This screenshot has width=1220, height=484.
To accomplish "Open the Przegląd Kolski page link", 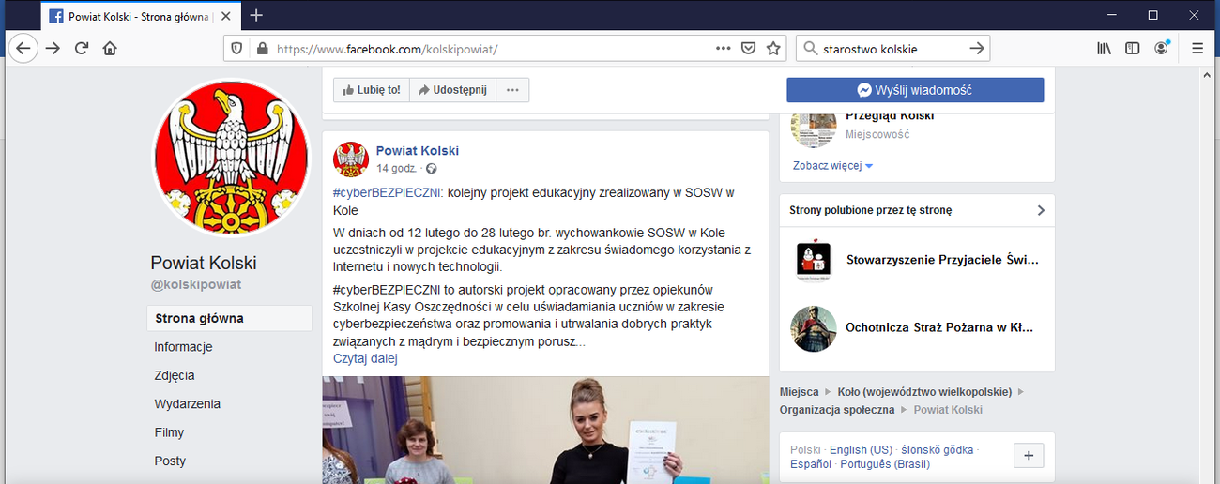I will [890, 115].
